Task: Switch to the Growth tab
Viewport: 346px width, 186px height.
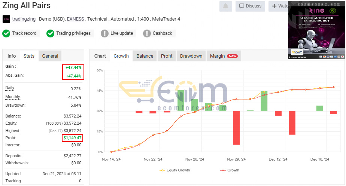Action: pos(121,56)
